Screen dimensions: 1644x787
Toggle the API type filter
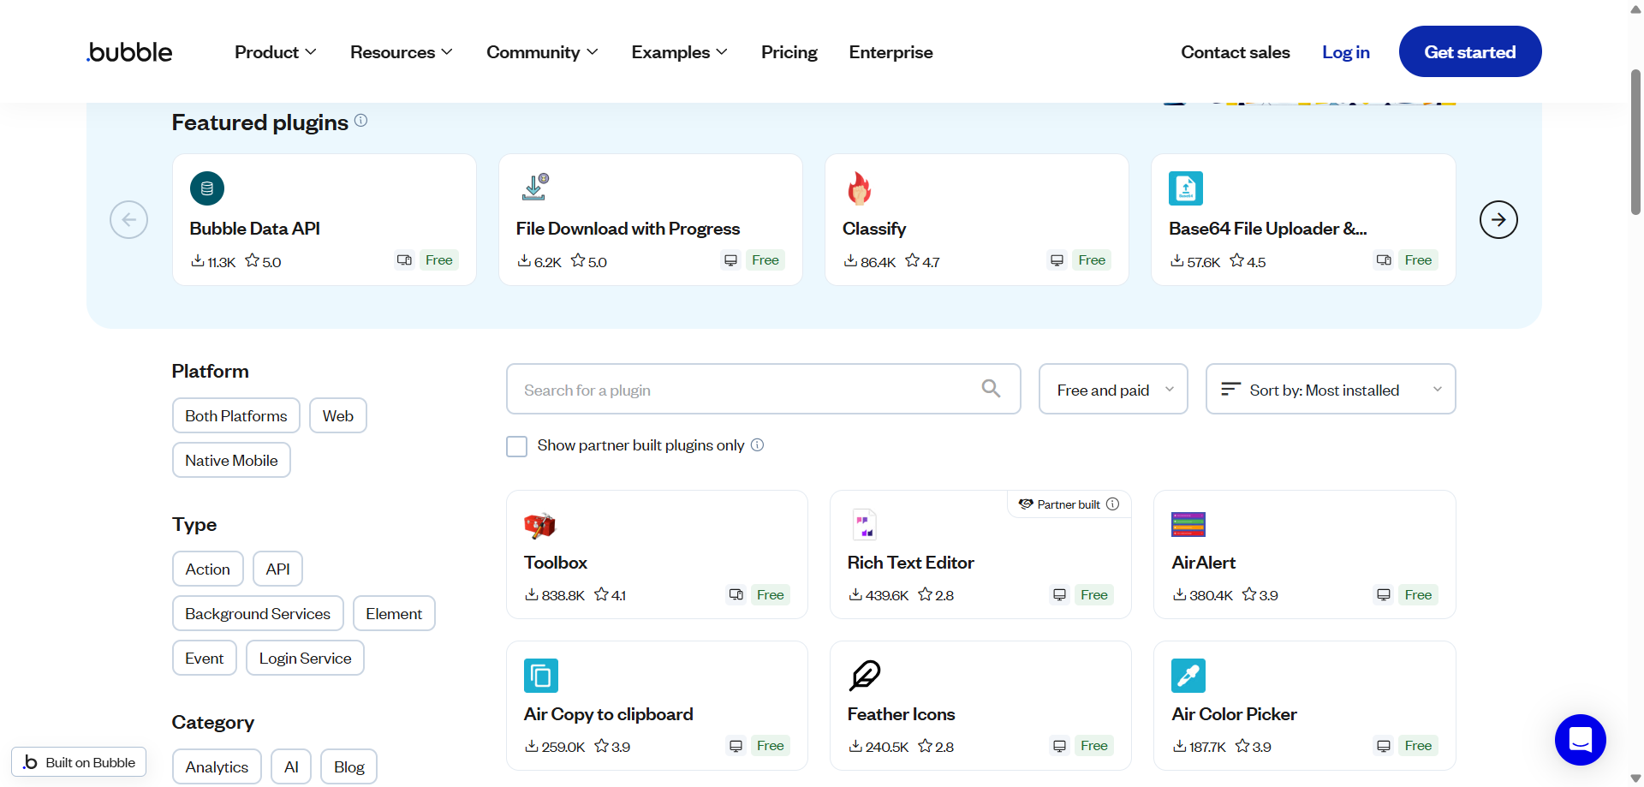pyautogui.click(x=277, y=569)
